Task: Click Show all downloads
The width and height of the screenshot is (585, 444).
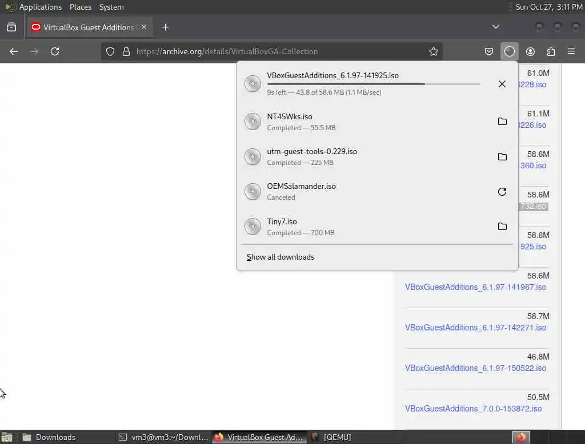Action: point(281,257)
